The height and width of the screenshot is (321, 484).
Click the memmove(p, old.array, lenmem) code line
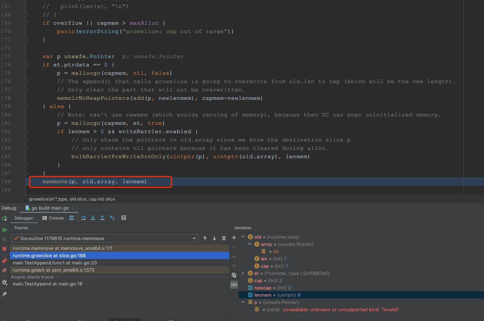(94, 181)
